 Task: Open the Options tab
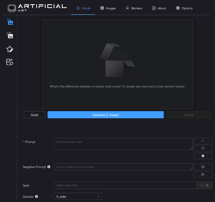[184, 8]
